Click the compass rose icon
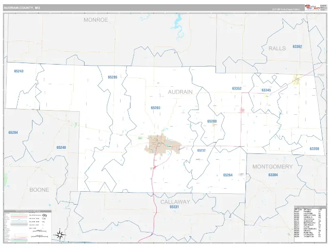330x248 pixels. point(60,235)
